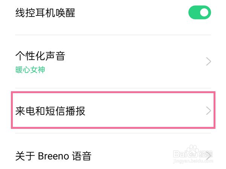Viewport: 226px width, 169px height.
Task: Open the 个性化声音 setting
Action: 40,56
